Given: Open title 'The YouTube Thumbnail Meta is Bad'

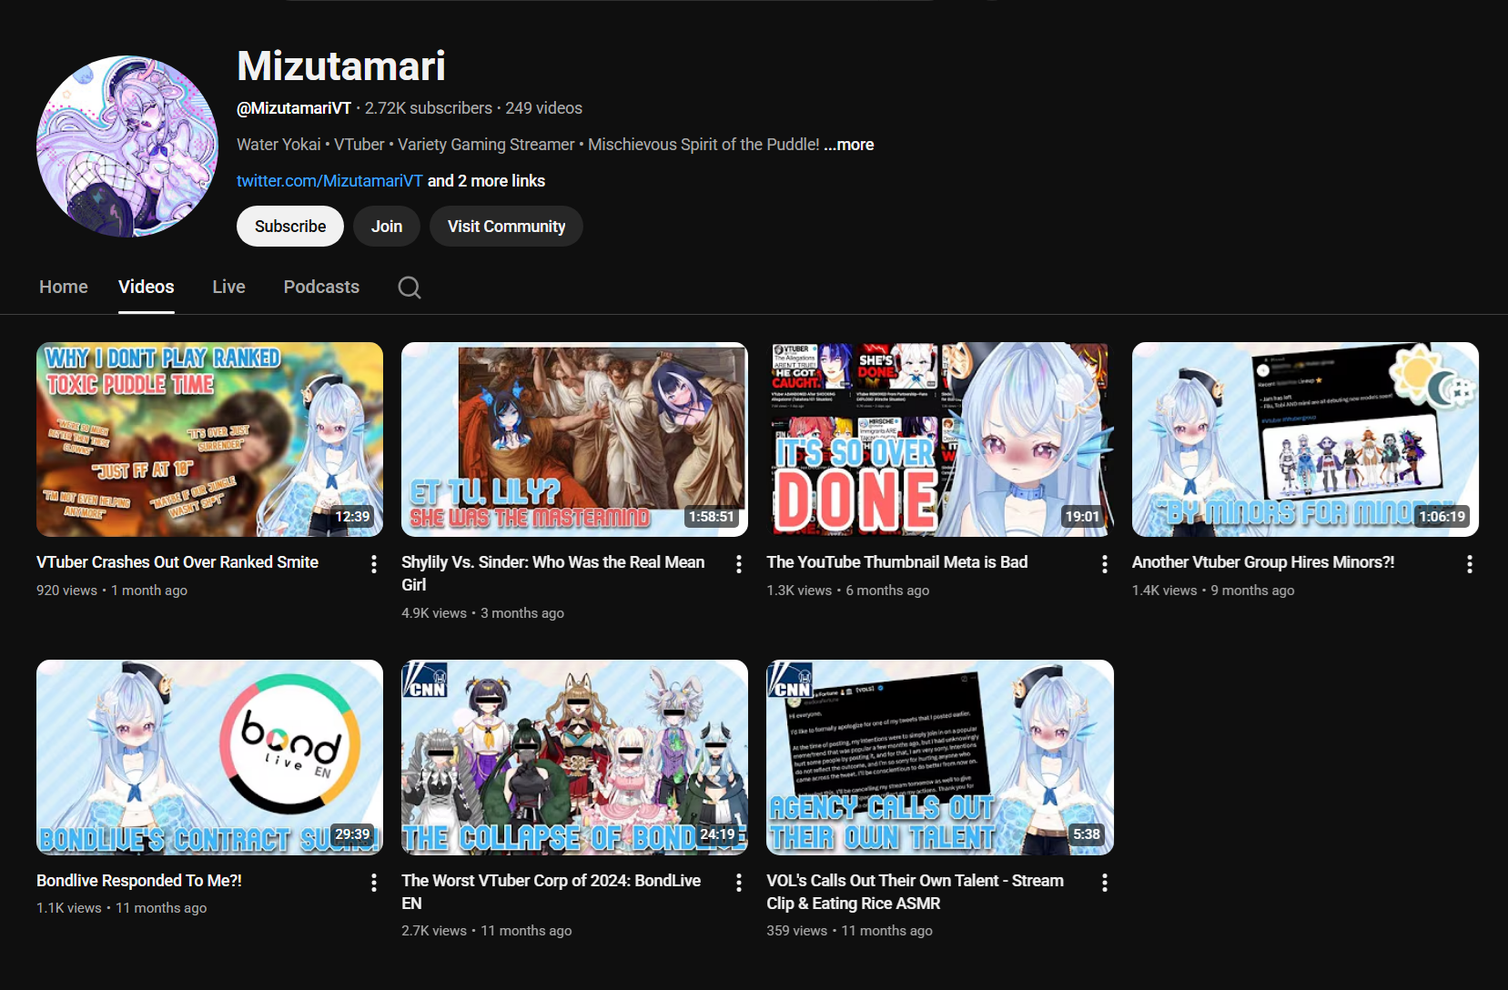Looking at the screenshot, I should [897, 562].
